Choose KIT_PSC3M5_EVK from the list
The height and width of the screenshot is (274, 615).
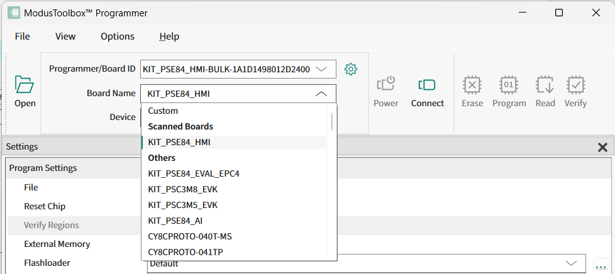click(233, 205)
